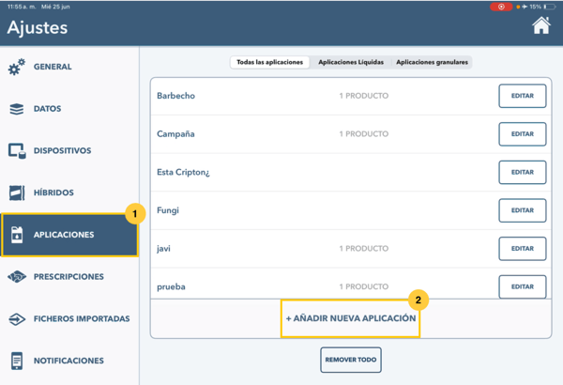
Task: Click the Ficheros Importadas arrow icon
Action: pos(17,318)
